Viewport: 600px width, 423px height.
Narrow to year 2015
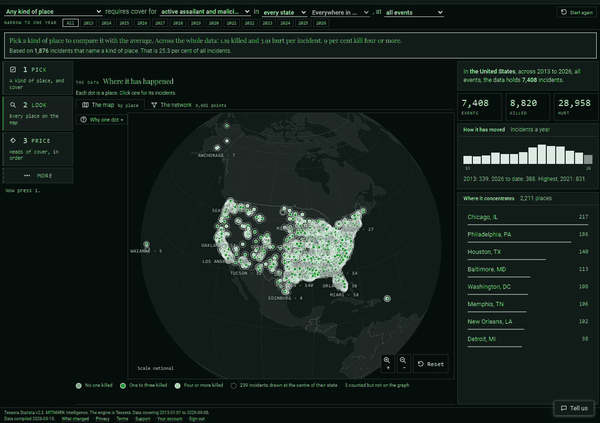[124, 23]
